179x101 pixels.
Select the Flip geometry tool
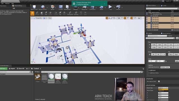click(60, 13)
